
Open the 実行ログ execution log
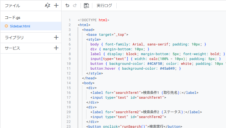[x=104, y=6]
